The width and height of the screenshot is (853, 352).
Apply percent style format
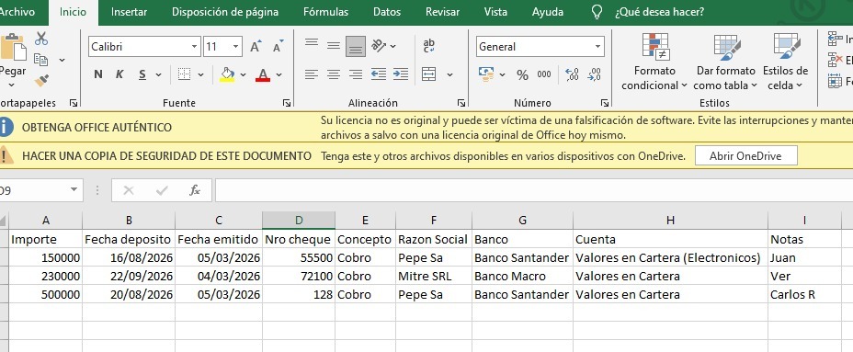tap(522, 74)
